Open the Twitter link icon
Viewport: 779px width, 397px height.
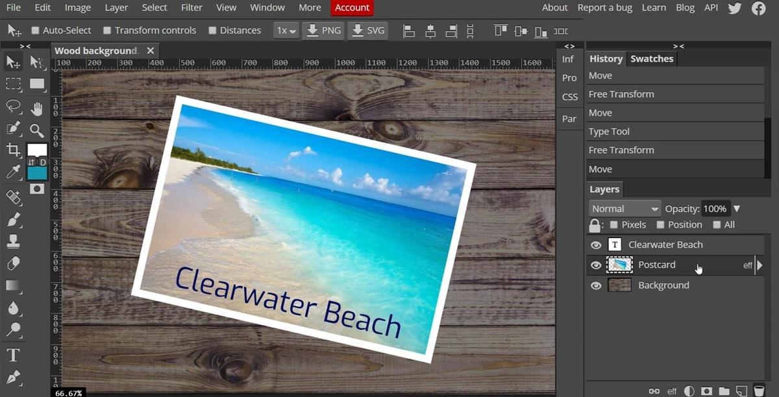pos(734,8)
